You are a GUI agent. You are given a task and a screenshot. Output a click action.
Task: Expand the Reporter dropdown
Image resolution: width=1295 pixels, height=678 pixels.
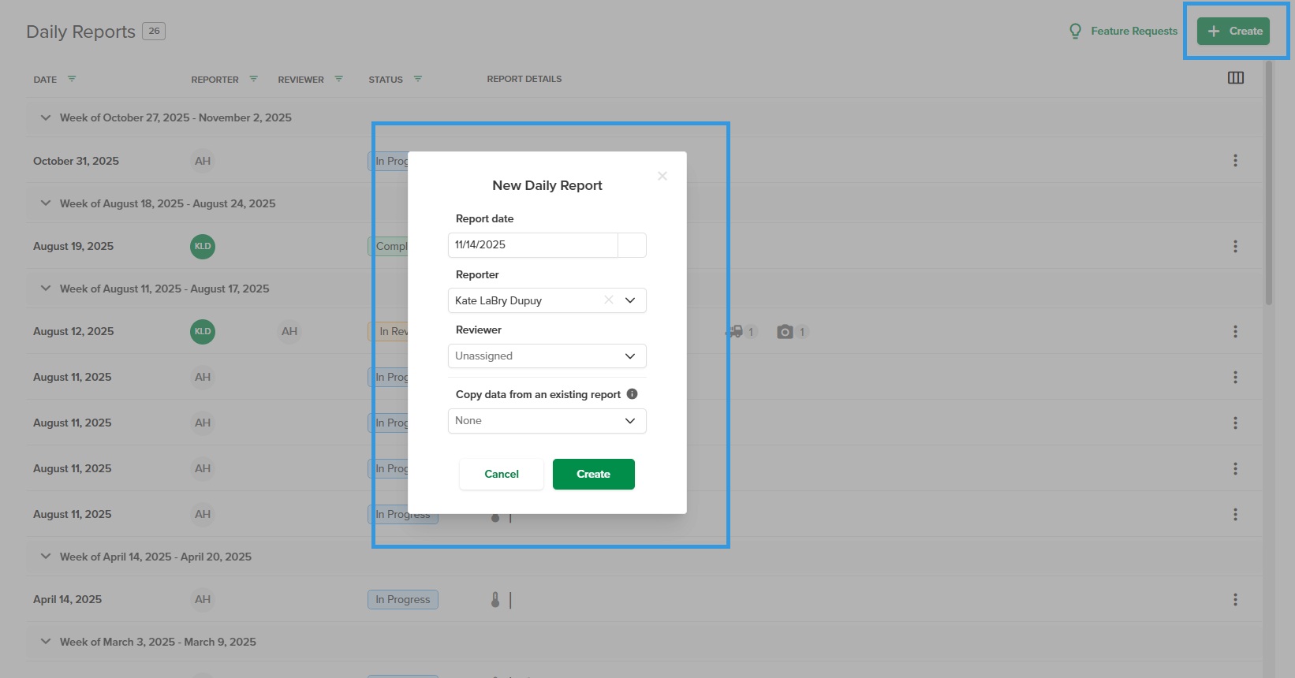[630, 300]
